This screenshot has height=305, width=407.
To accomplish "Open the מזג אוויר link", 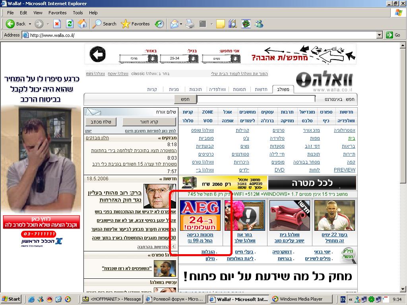I will [312, 130].
